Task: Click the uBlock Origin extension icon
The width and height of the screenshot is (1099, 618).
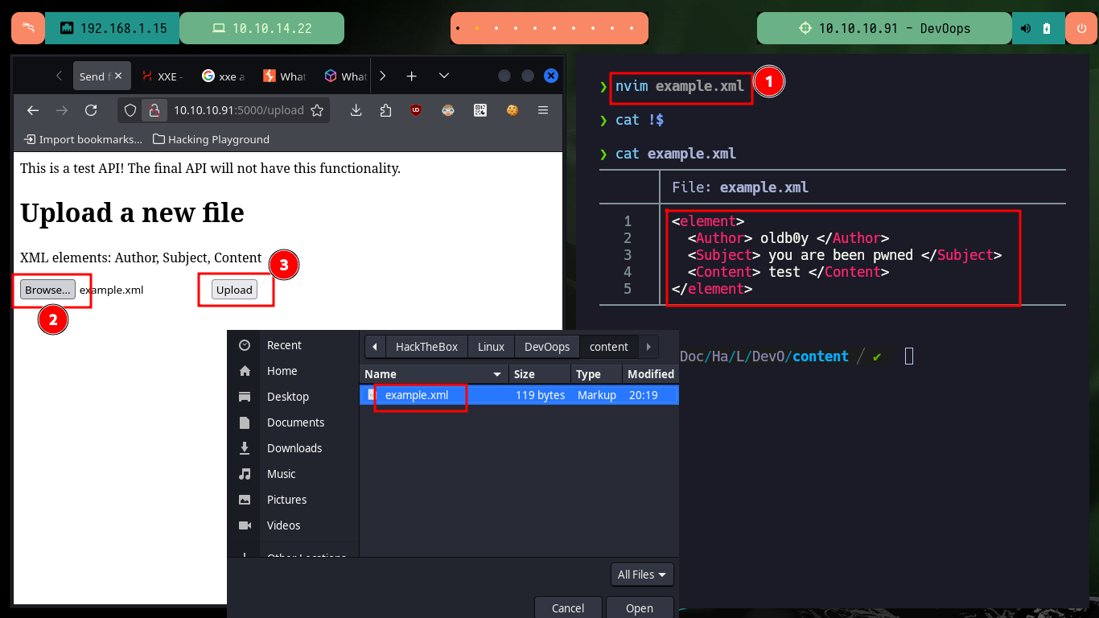Action: 416,110
